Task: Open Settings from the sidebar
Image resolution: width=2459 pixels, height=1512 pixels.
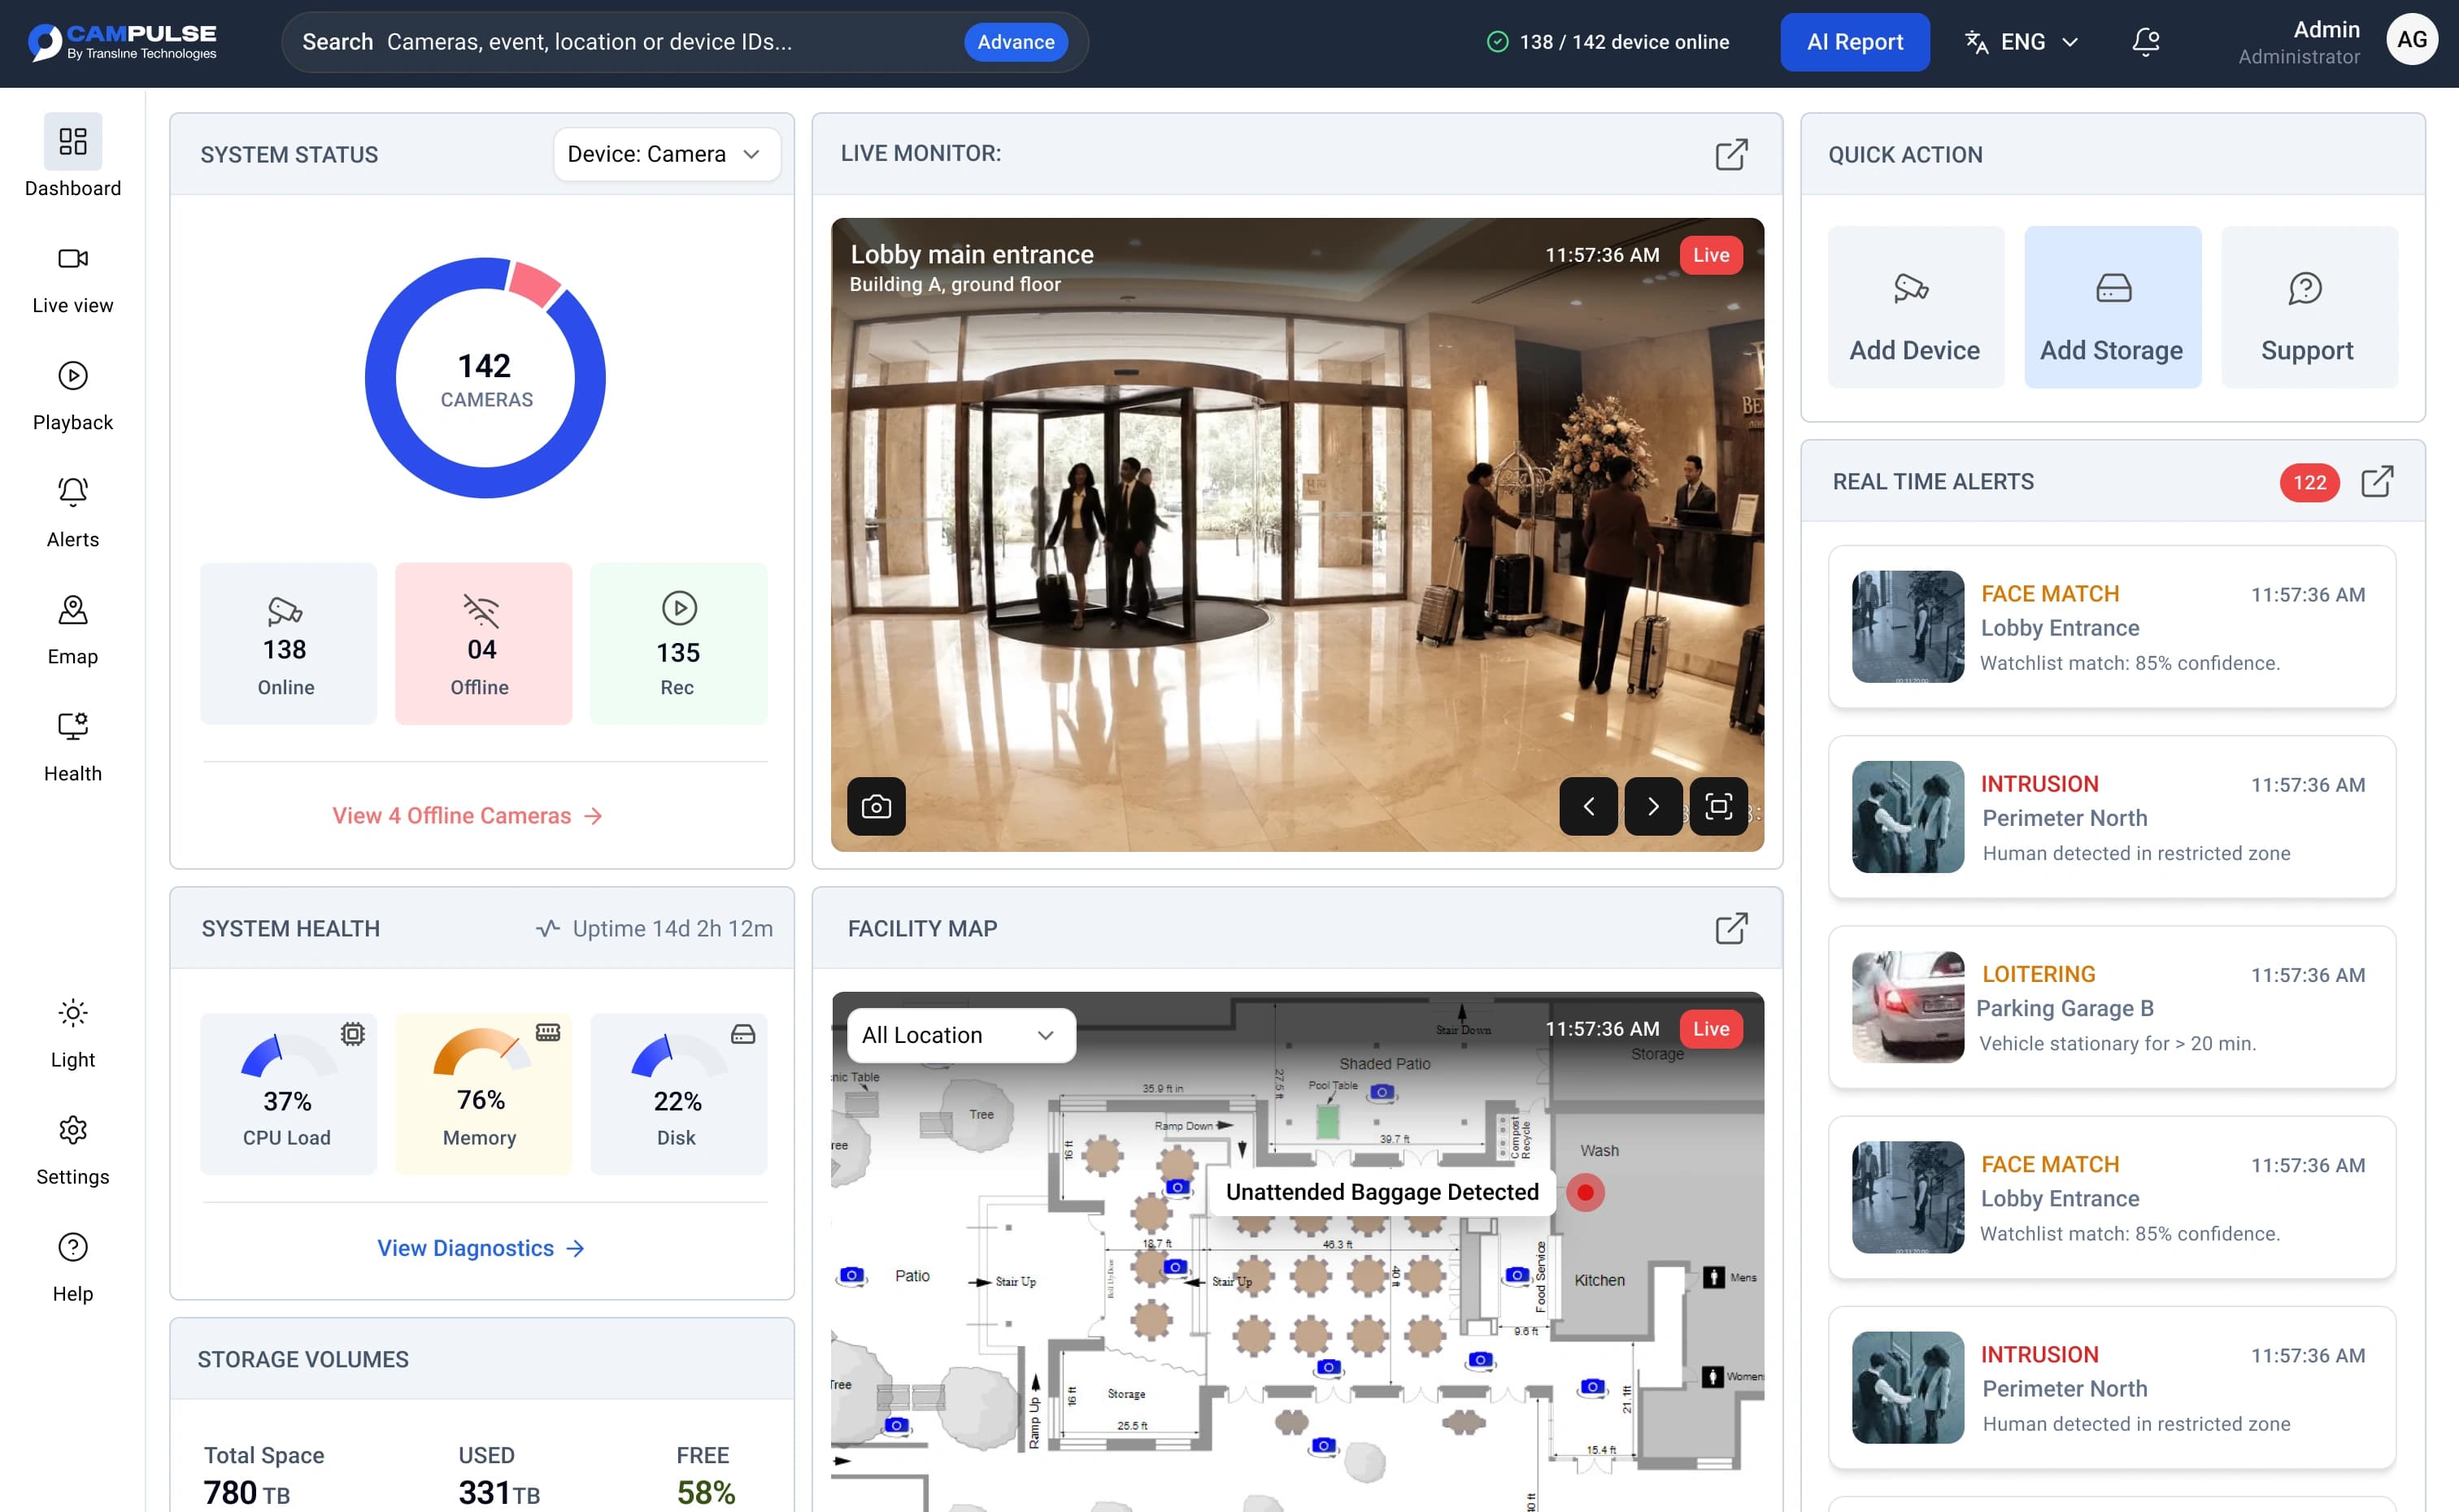Action: pyautogui.click(x=72, y=1151)
